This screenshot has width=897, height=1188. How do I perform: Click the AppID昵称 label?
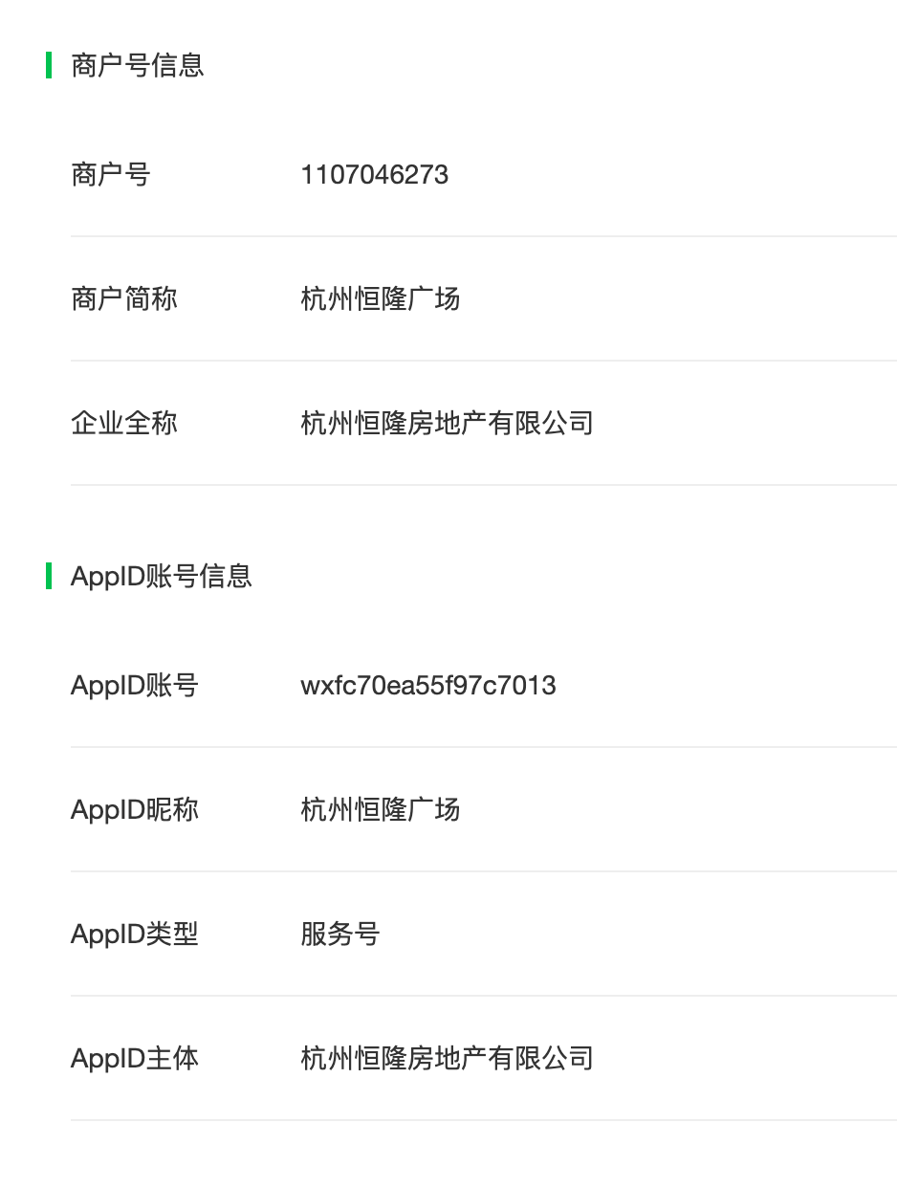pos(135,809)
